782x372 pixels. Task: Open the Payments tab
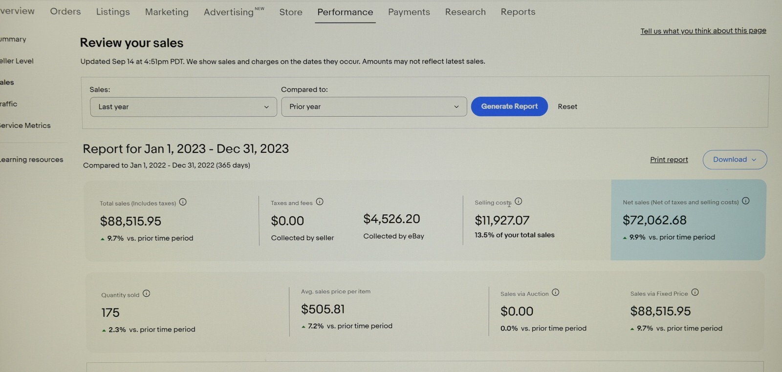tap(409, 12)
